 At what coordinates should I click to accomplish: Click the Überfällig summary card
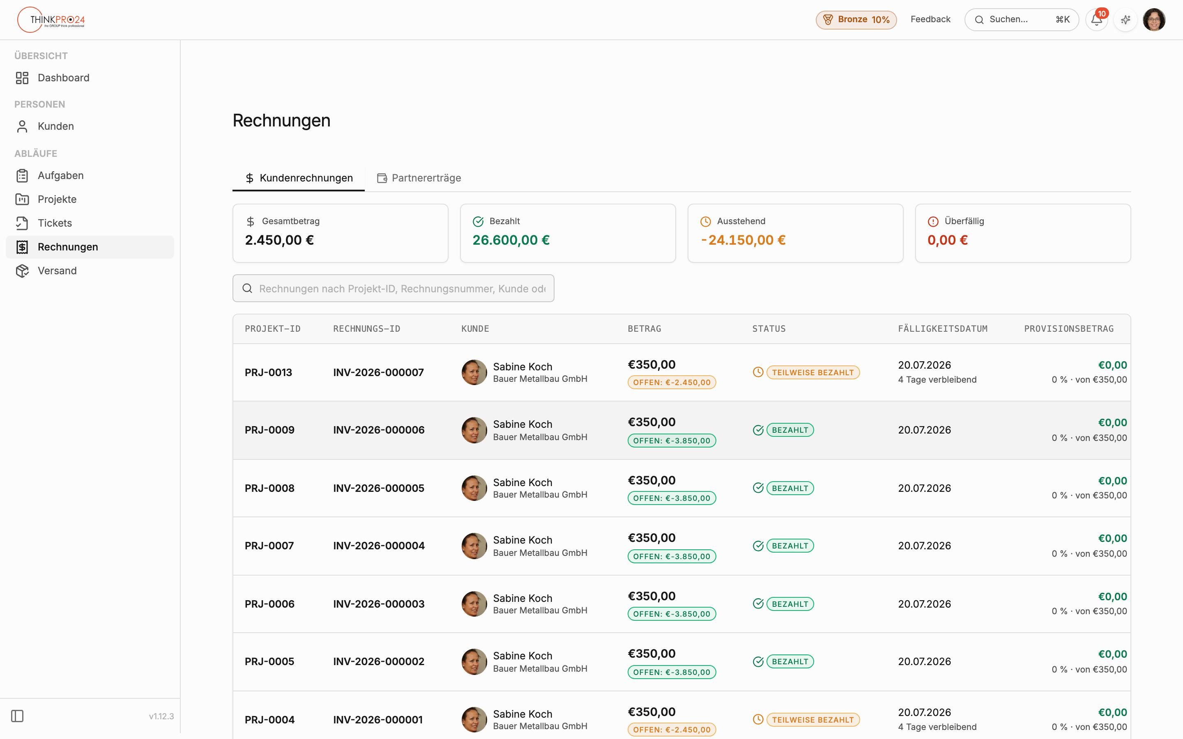pos(1023,233)
